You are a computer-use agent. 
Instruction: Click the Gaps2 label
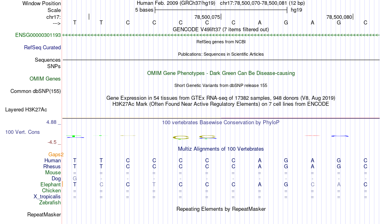[56, 154]
